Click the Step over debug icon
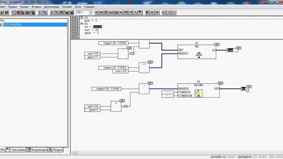Image resolution: width=283 pixels, height=159 pixels. 23,12
